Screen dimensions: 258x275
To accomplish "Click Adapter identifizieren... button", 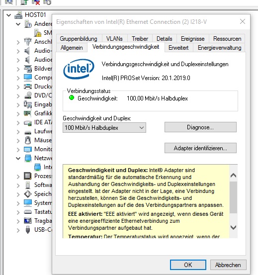I will pos(200,148).
